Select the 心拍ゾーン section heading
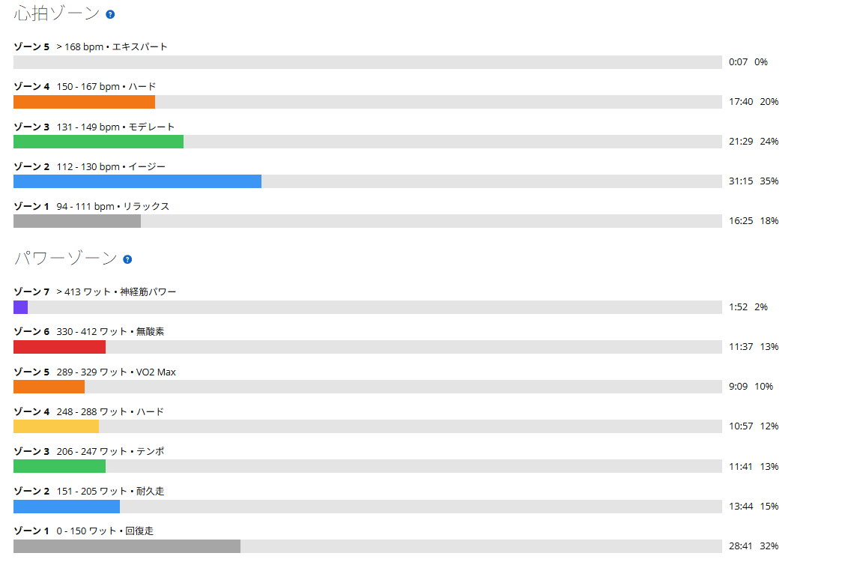Image resolution: width=860 pixels, height=571 pixels. pos(56,13)
